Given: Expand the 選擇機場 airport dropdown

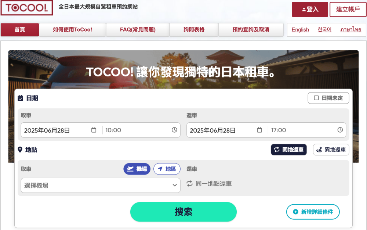Looking at the screenshot, I should tap(101, 185).
